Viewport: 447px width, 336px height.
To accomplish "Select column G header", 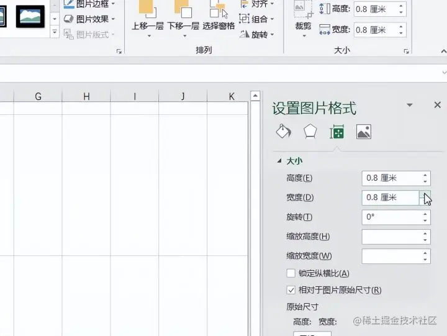I will pyautogui.click(x=38, y=96).
